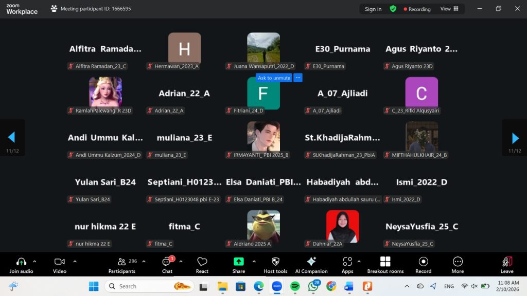Open Breakout rooms
This screenshot has width=527, height=296.
(x=385, y=265)
